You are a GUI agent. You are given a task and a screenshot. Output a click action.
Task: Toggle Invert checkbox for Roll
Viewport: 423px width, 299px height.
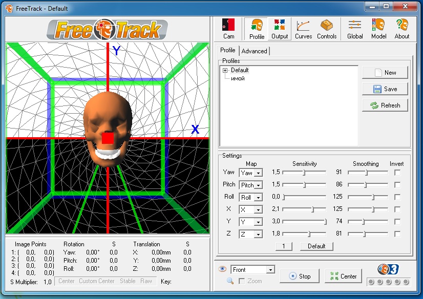[x=397, y=197]
